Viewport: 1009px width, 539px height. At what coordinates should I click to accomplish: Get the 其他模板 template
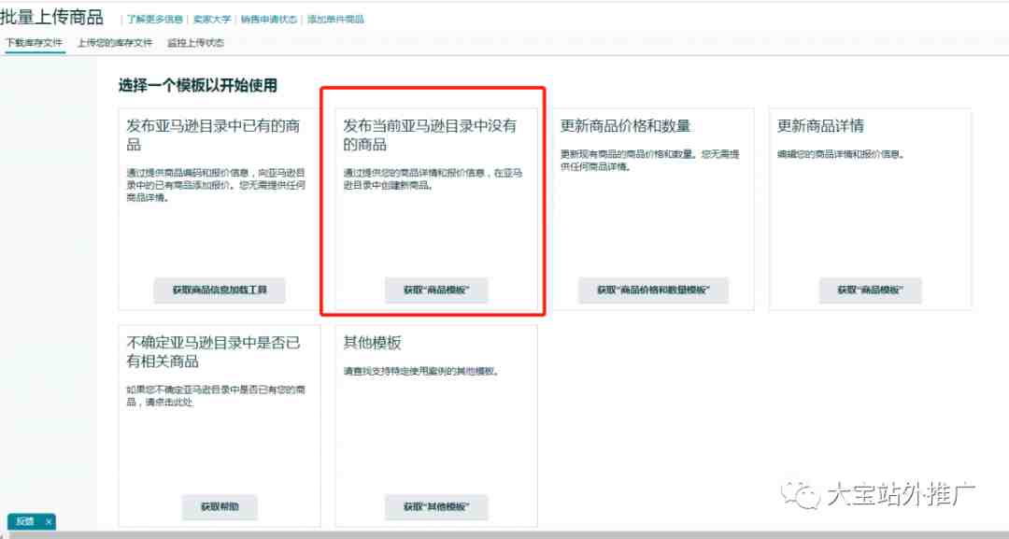[436, 507]
